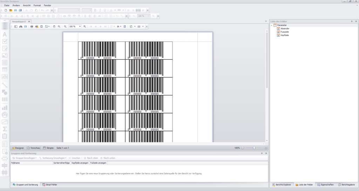The height and width of the screenshot is (191, 359).
Task: Select the Table tool in toolbox
Action: 5,70
